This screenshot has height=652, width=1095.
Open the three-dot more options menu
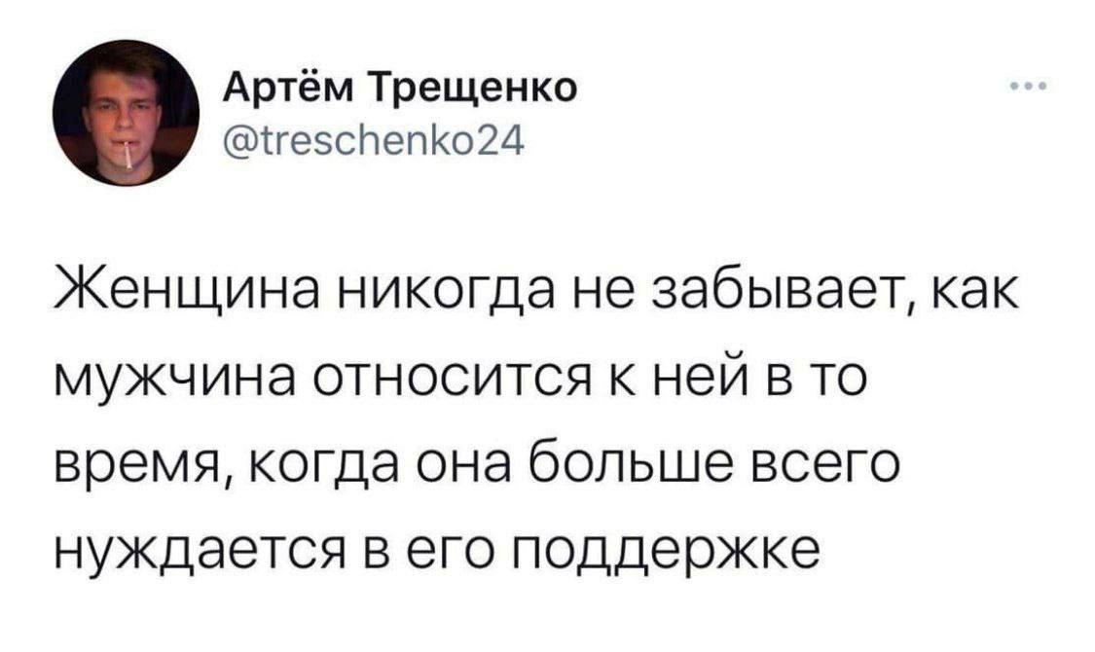1029,88
